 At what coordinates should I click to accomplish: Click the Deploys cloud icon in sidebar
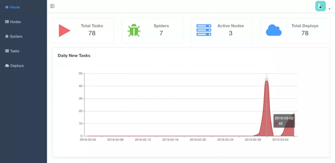[x=7, y=66]
